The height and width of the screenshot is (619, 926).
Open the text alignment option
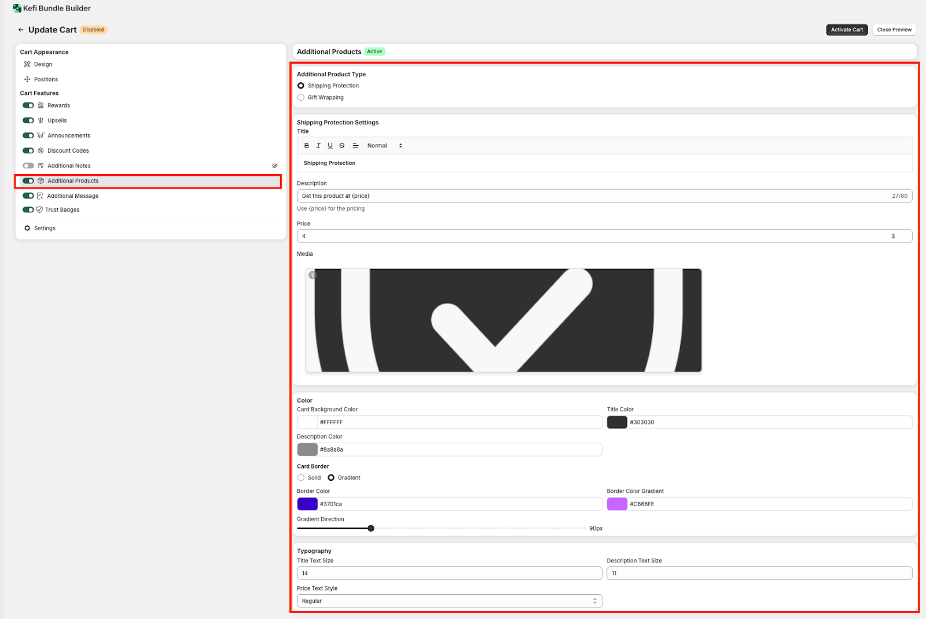pyautogui.click(x=355, y=146)
